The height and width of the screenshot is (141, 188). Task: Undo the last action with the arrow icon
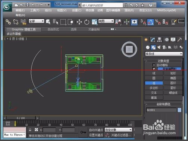tap(33, 5)
